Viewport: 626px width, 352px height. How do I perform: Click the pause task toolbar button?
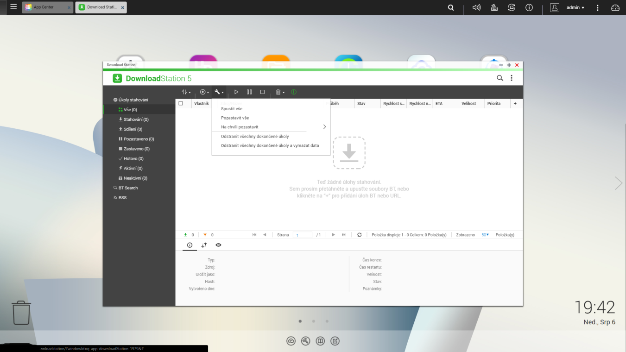point(249,92)
